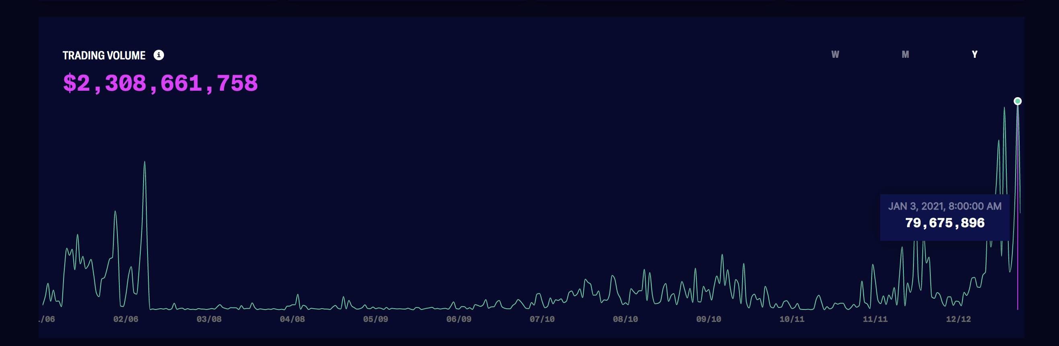This screenshot has height=346, width=1059.
Task: Click the Trading Volume heading
Action: tap(104, 55)
